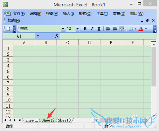Select column A header
Image resolution: width=159 pixels, height=131 pixels.
coord(24,43)
